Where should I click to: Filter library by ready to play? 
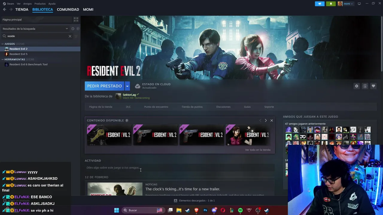(x=78, y=29)
